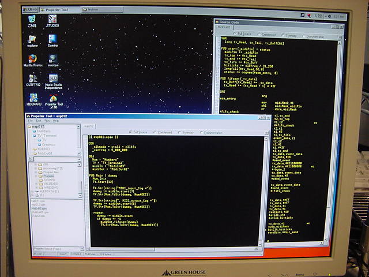Expand the D: drive node
Image resolution: width=369 pixels, height=277 pixels.
32,192
